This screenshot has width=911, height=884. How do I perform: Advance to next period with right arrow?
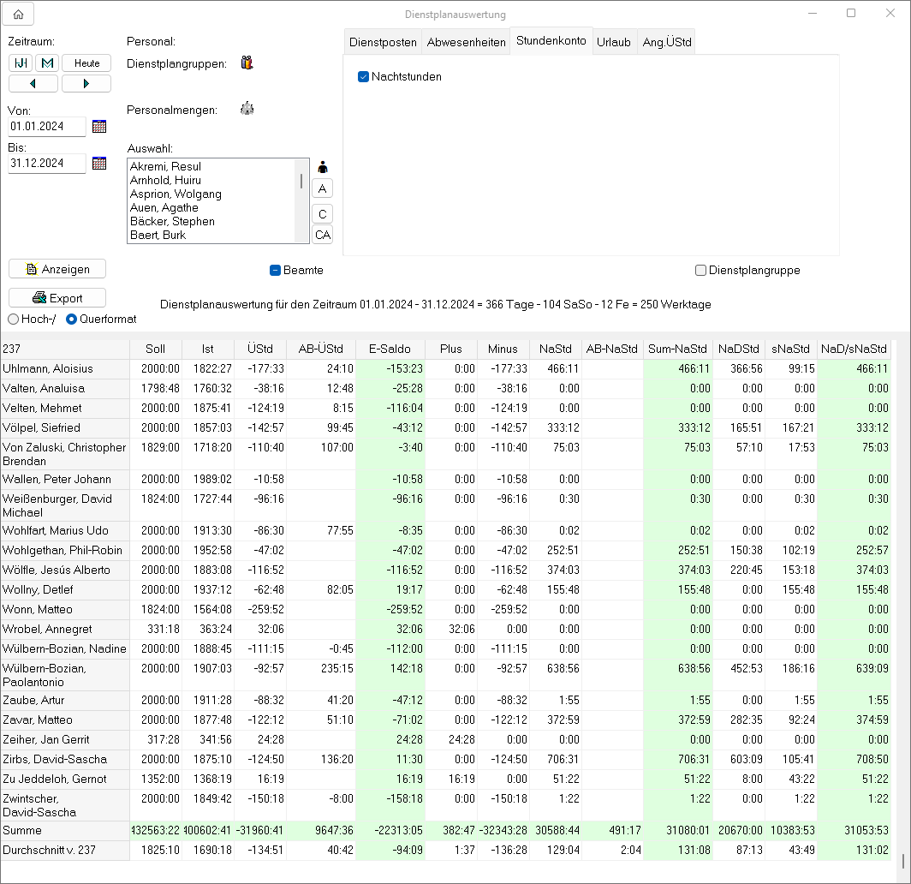pyautogui.click(x=86, y=84)
